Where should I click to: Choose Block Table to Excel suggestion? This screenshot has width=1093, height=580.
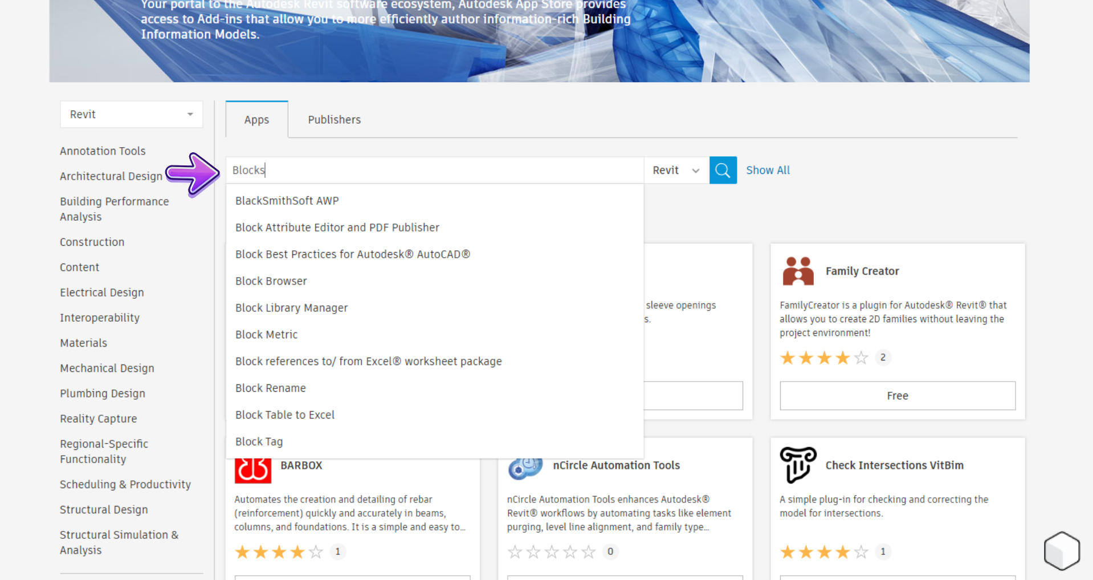284,415
